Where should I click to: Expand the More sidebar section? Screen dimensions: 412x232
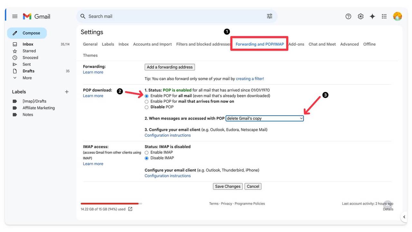click(x=27, y=78)
